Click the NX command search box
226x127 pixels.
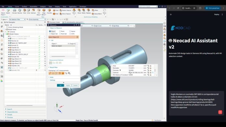click(148, 6)
